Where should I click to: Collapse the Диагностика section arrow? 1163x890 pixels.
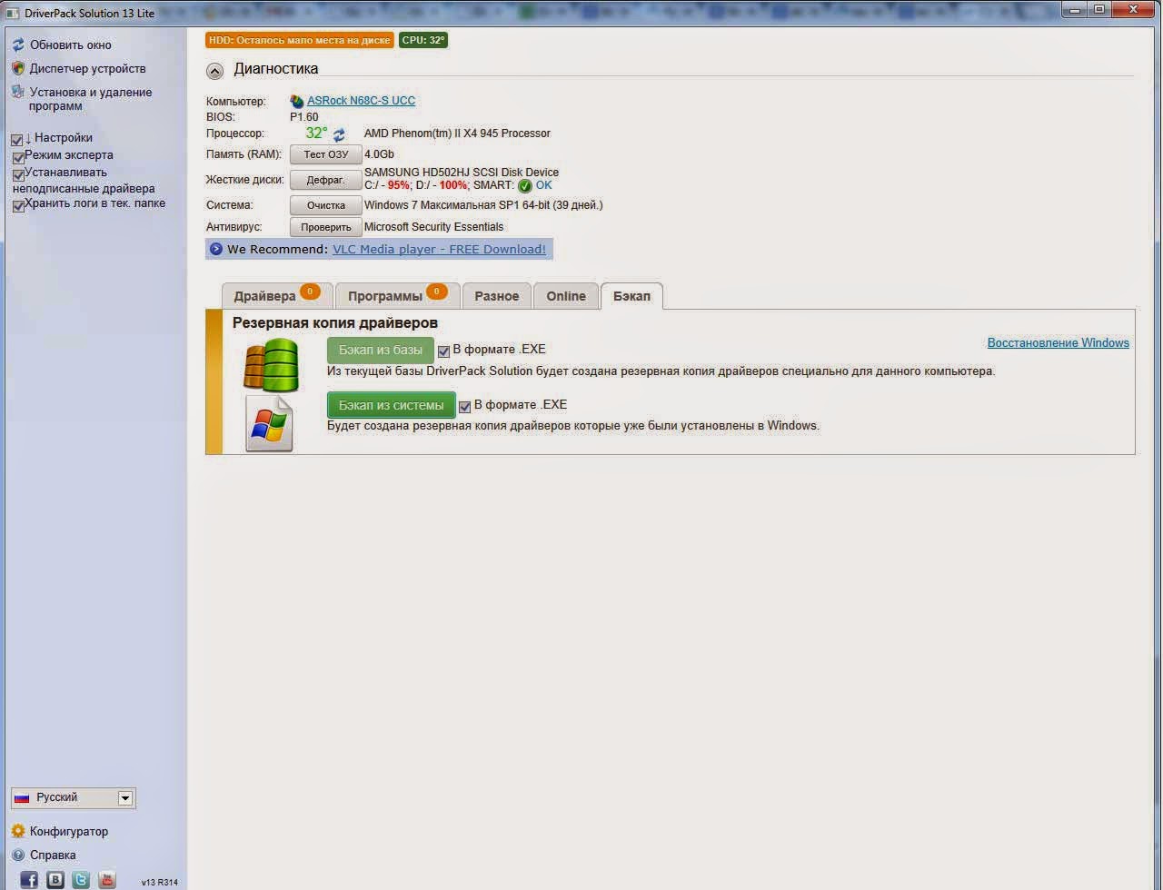214,71
